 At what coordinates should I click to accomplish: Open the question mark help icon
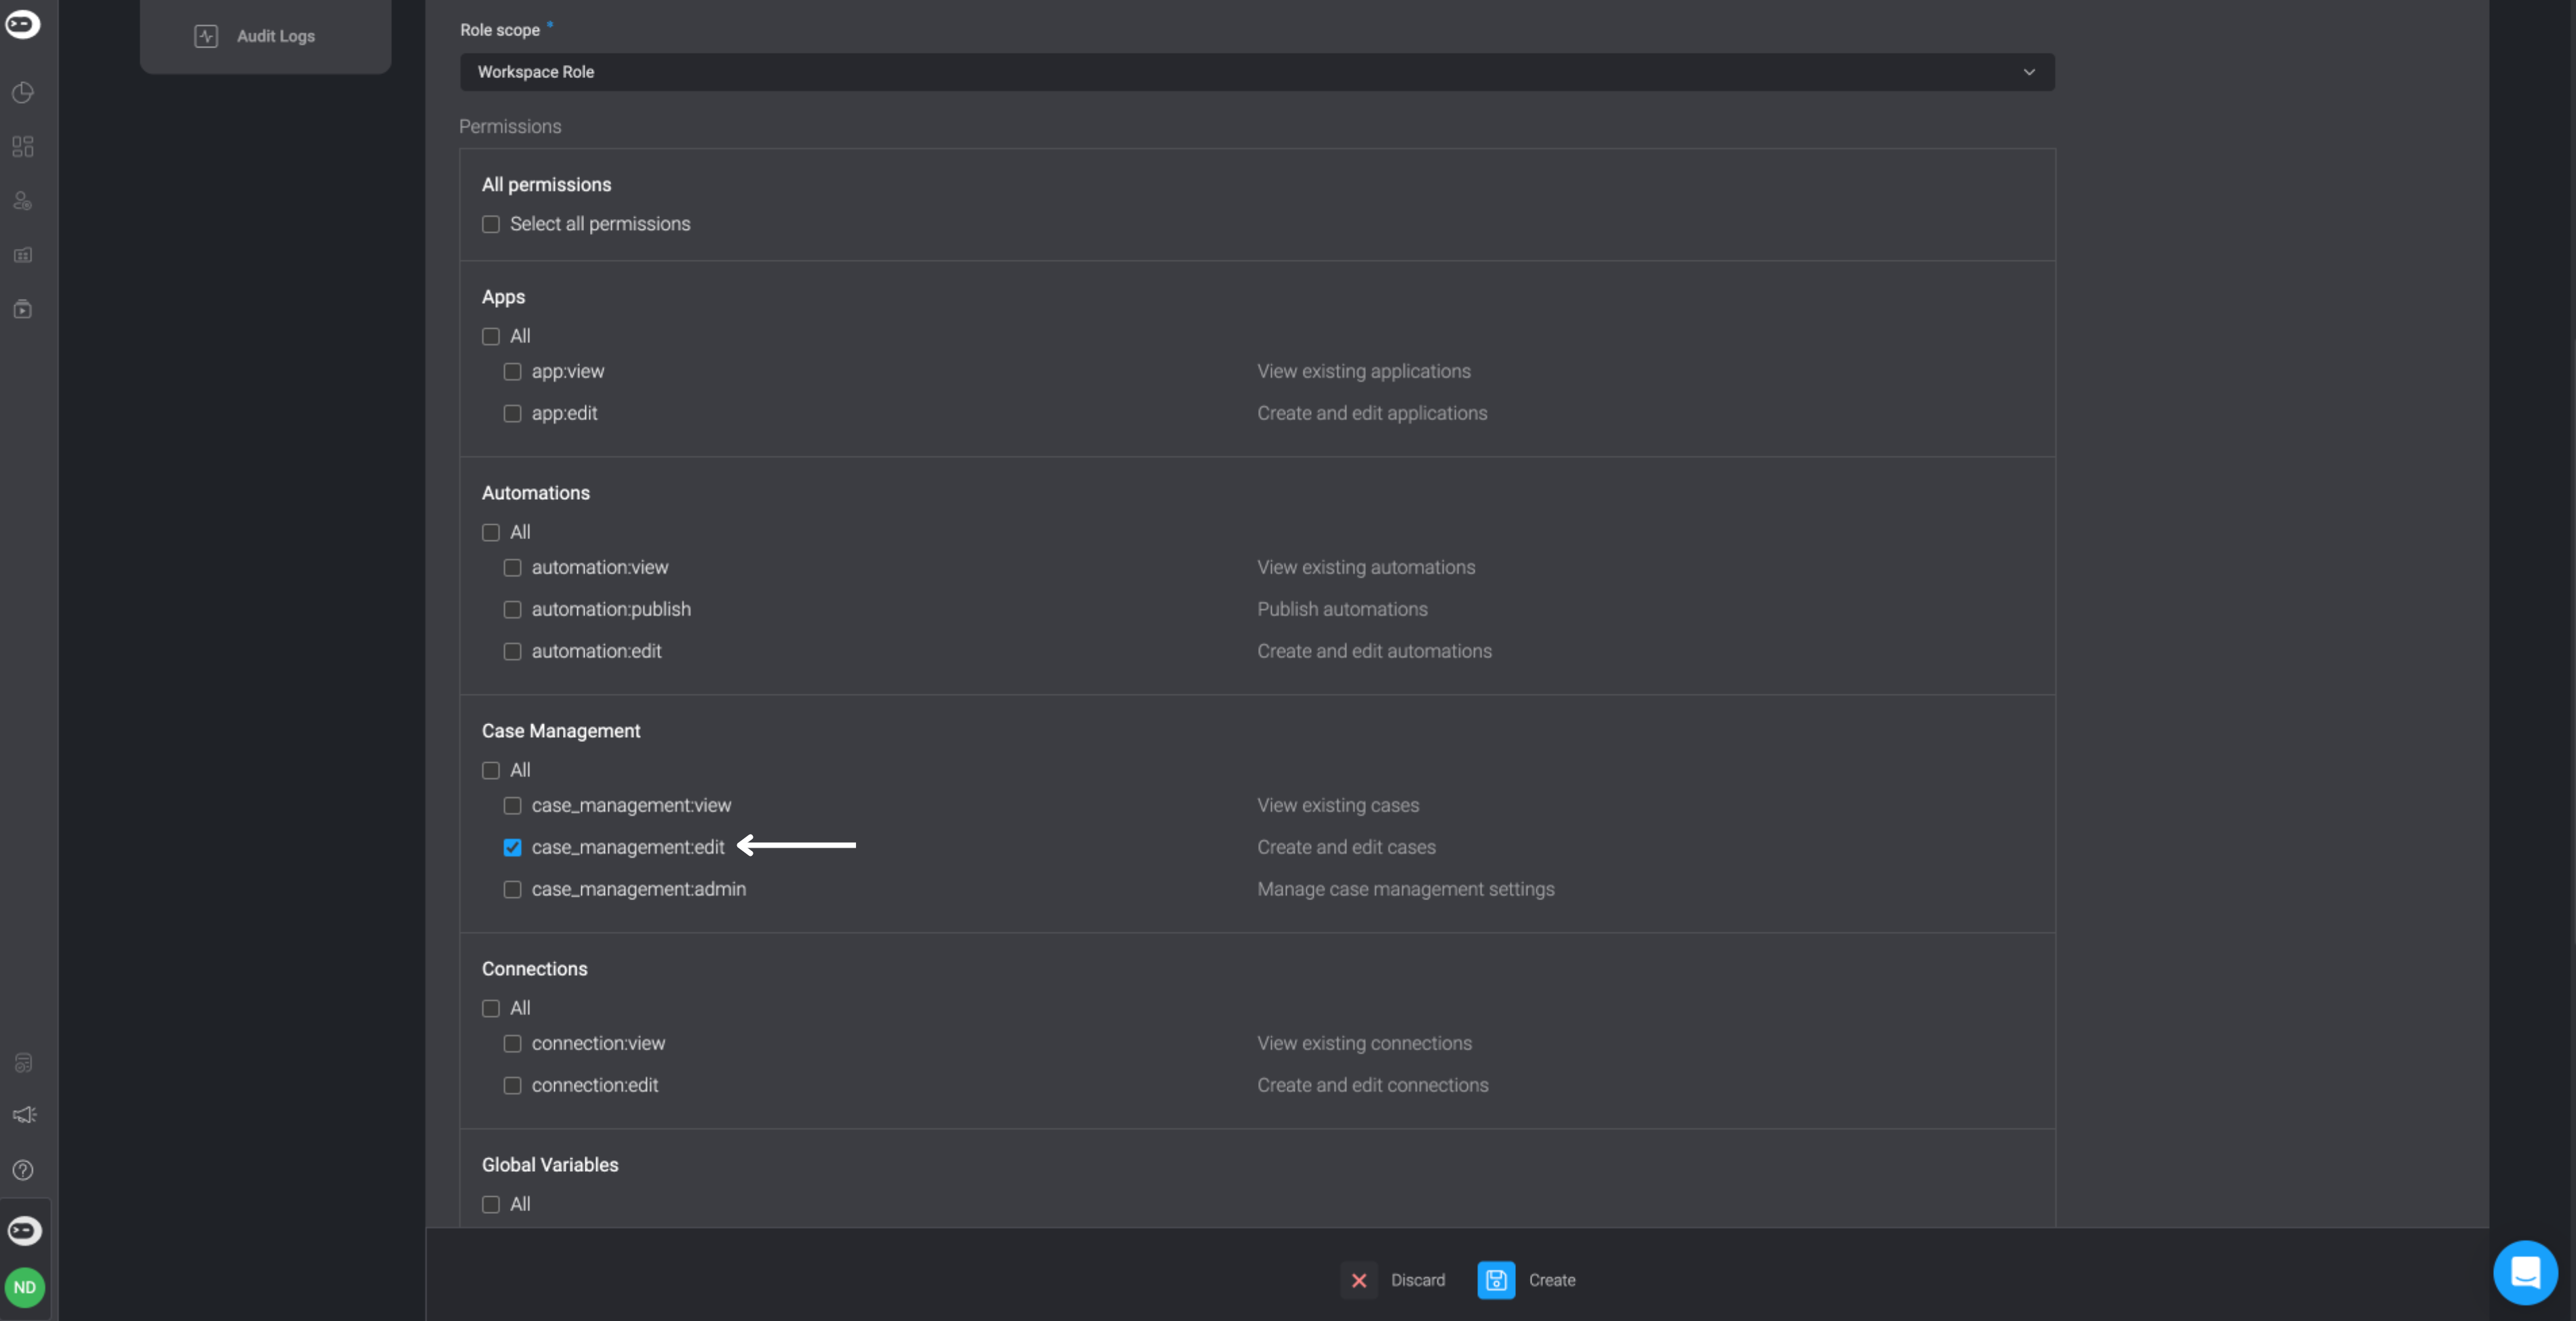pyautogui.click(x=23, y=1170)
